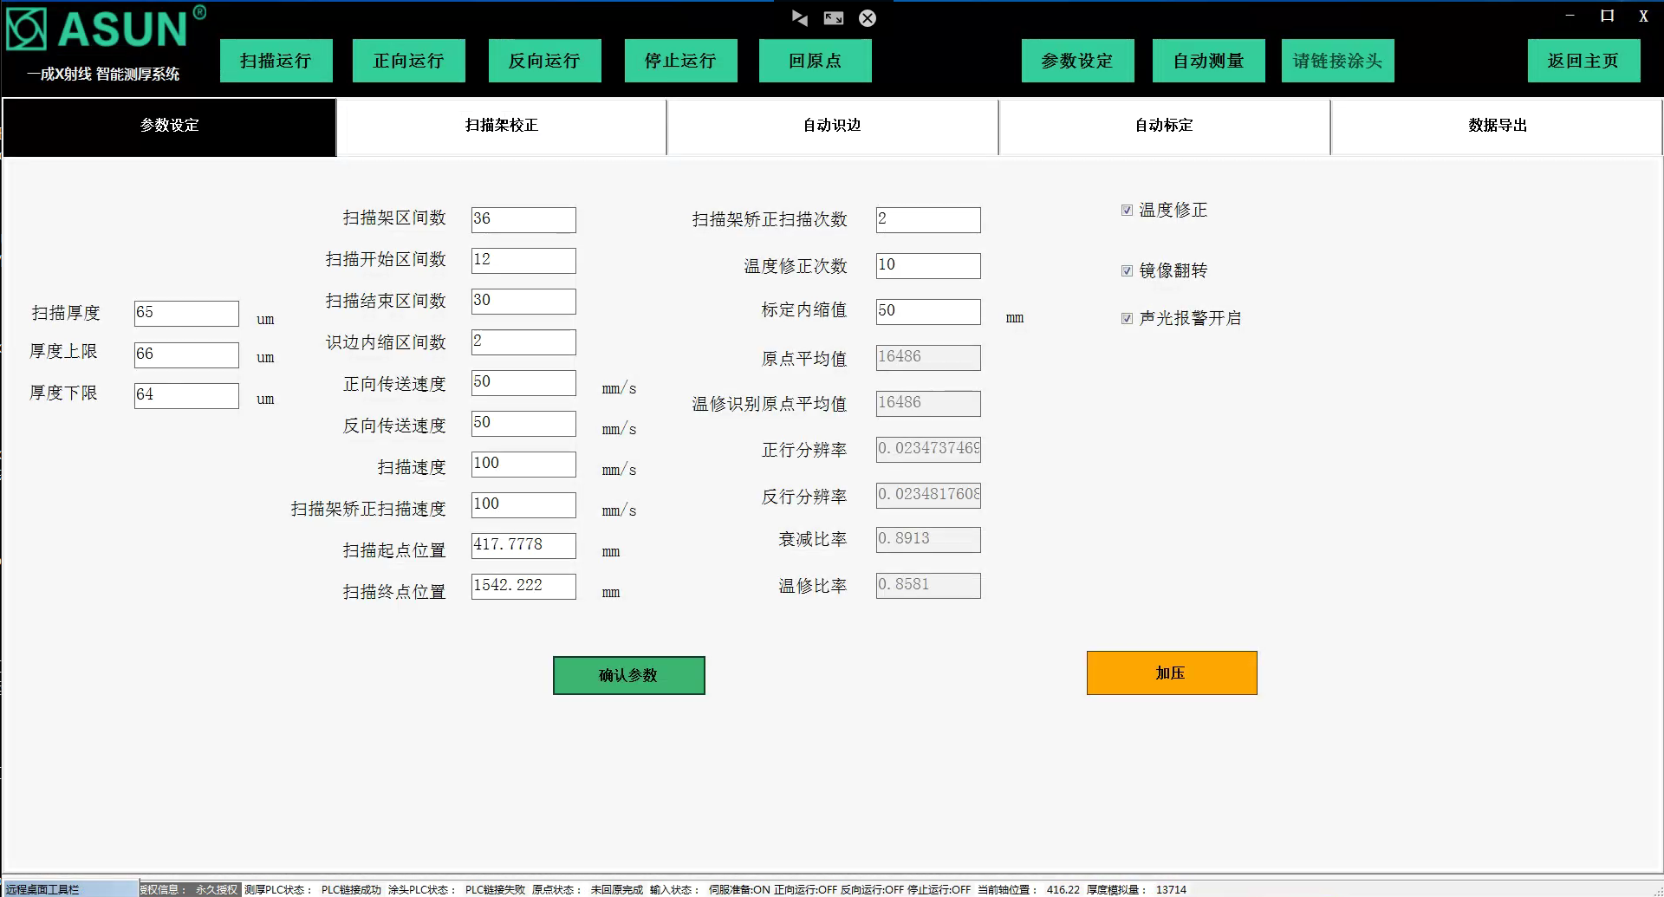The width and height of the screenshot is (1664, 897).
Task: Click the remote toolbar bowtie arrows icon
Action: [x=799, y=18]
